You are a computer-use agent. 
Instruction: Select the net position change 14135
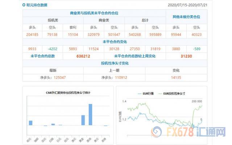176,78
